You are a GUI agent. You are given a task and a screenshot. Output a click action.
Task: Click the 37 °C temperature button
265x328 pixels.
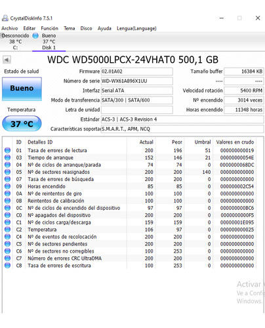22,124
